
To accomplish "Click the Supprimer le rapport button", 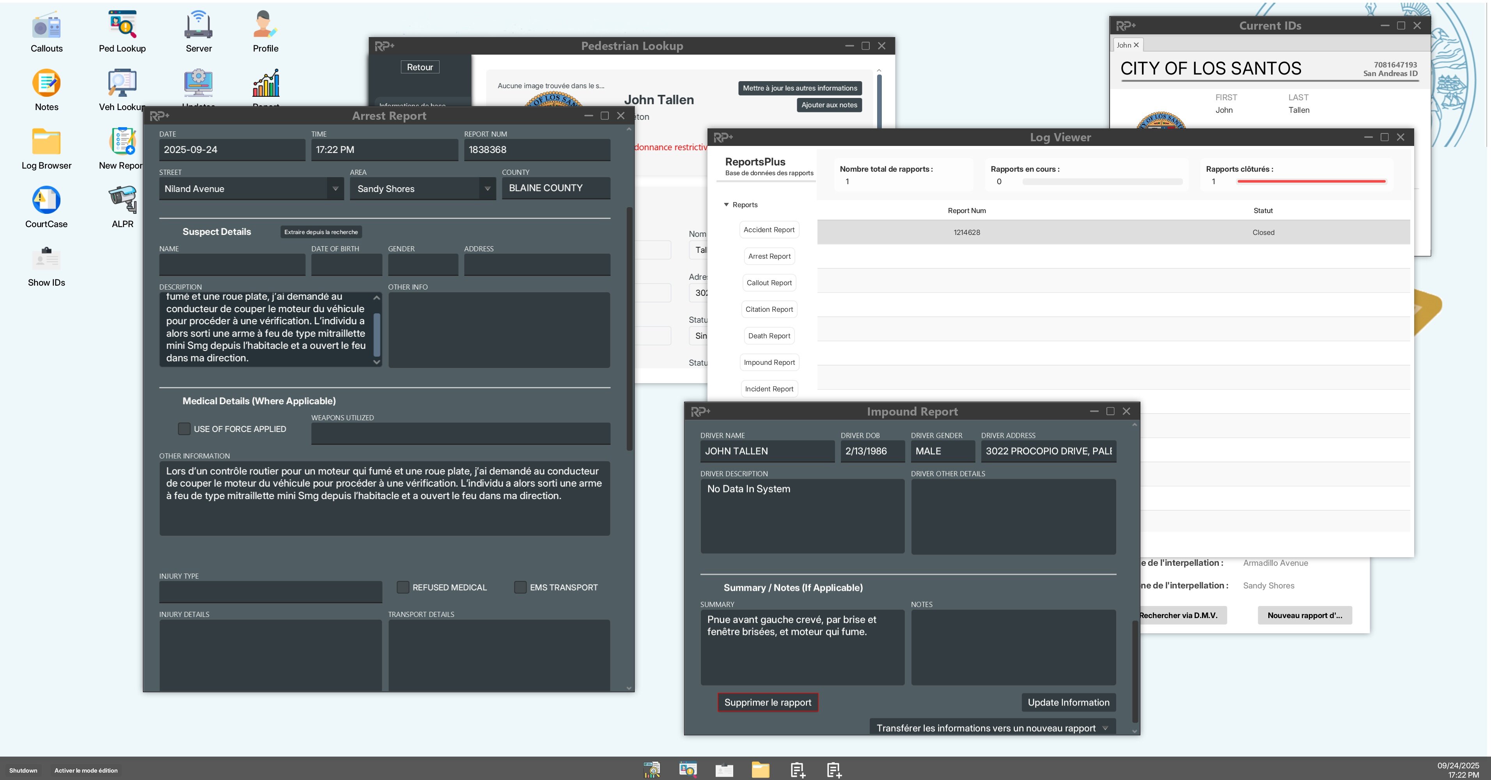I will [x=768, y=702].
